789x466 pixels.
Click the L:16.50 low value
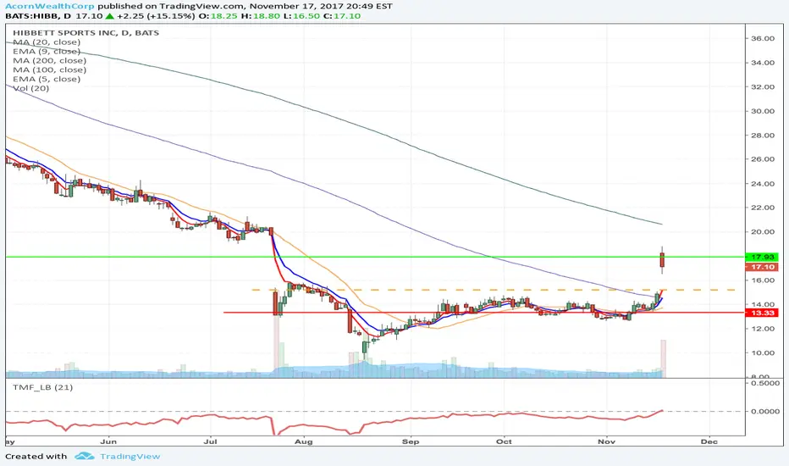pyautogui.click(x=302, y=15)
